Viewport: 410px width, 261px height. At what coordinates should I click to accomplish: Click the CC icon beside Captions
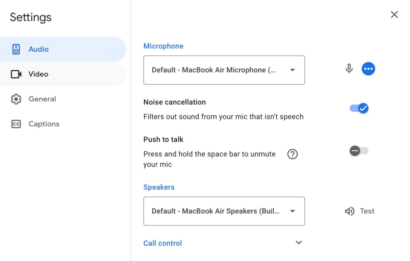tap(16, 124)
